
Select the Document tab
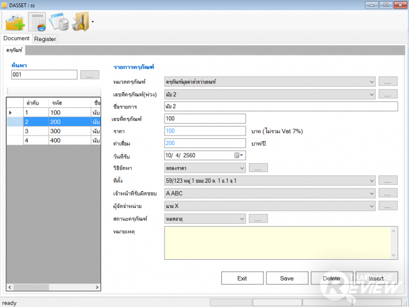point(16,39)
